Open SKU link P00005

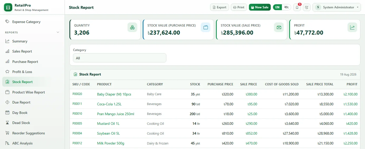click(x=77, y=124)
